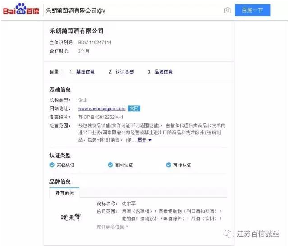Viewport: 289px width, 247px height.
Task: Click the 商标认证 check icon
Action: click(x=168, y=165)
